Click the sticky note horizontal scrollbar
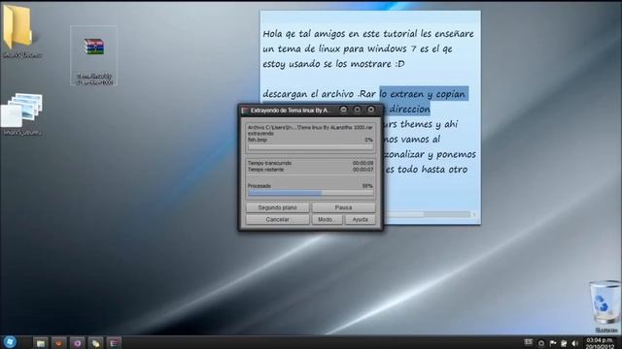622x349 pixels. click(x=428, y=214)
